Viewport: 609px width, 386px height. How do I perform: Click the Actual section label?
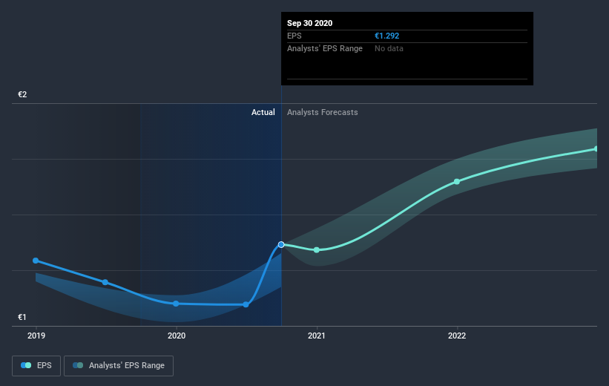pyautogui.click(x=263, y=112)
